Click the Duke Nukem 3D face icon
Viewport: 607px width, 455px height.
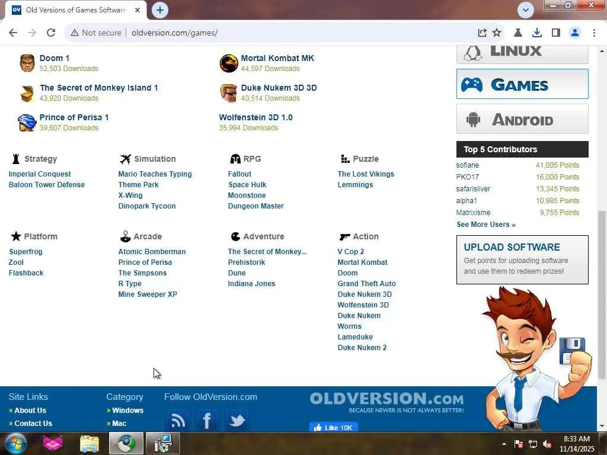coord(229,93)
